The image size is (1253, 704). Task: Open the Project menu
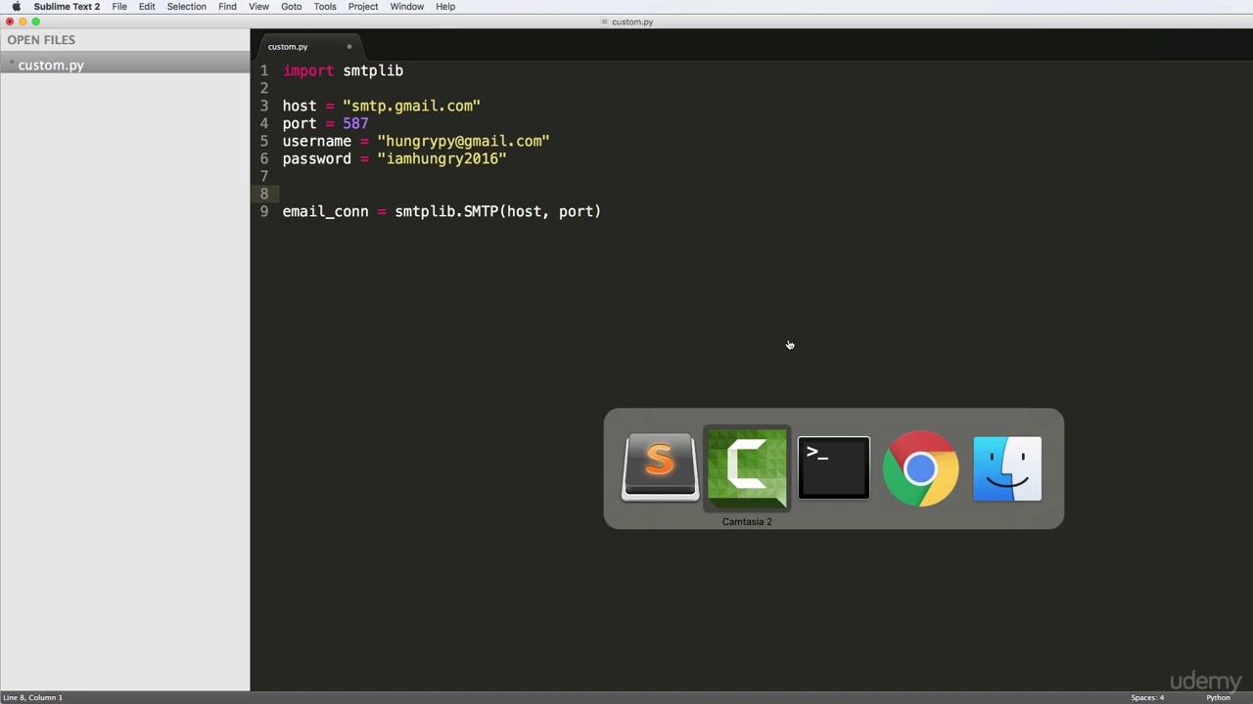[x=363, y=7]
